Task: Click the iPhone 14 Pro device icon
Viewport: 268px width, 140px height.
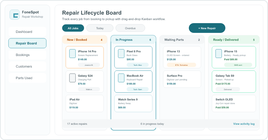Action: (72, 54)
